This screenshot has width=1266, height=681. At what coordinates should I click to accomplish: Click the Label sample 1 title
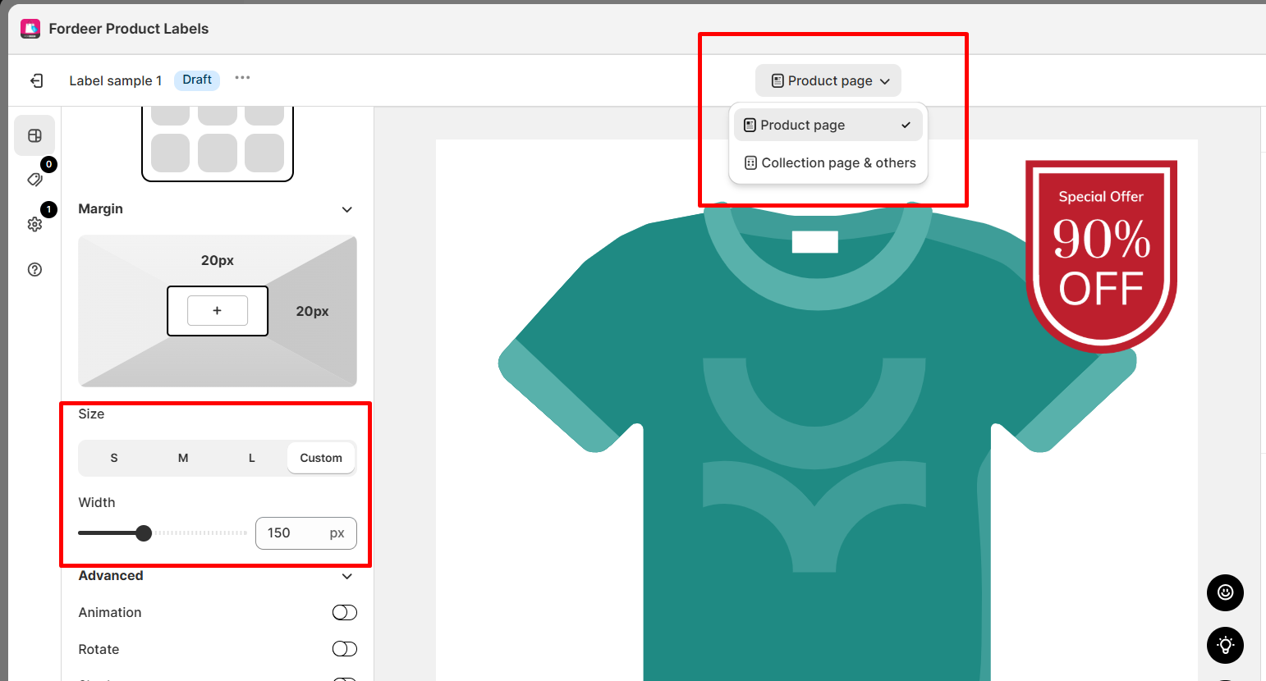116,80
